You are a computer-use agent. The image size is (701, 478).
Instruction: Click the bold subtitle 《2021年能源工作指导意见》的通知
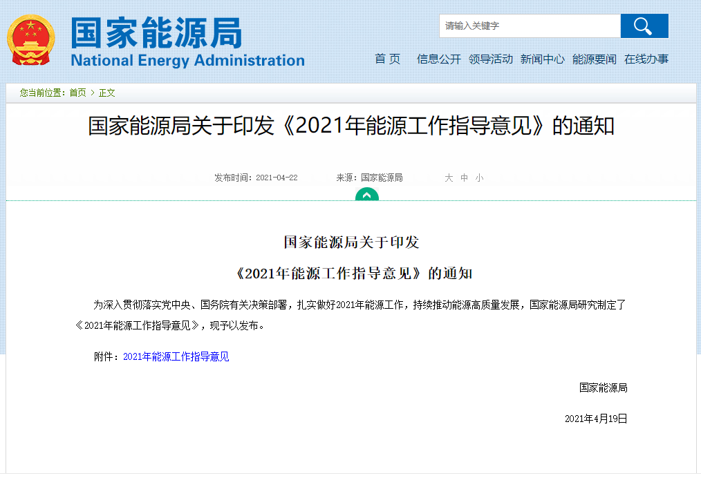353,274
